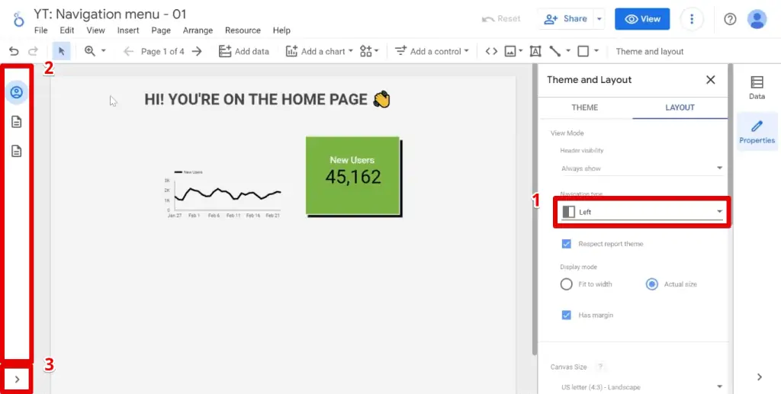The width and height of the screenshot is (781, 394).
Task: Expand Header visibility Always show dropdown
Action: tap(641, 168)
